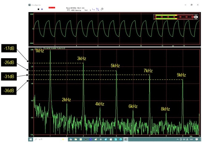Click the taskbar clock showing time
This screenshot has height=143, width=203.
tap(191, 140)
